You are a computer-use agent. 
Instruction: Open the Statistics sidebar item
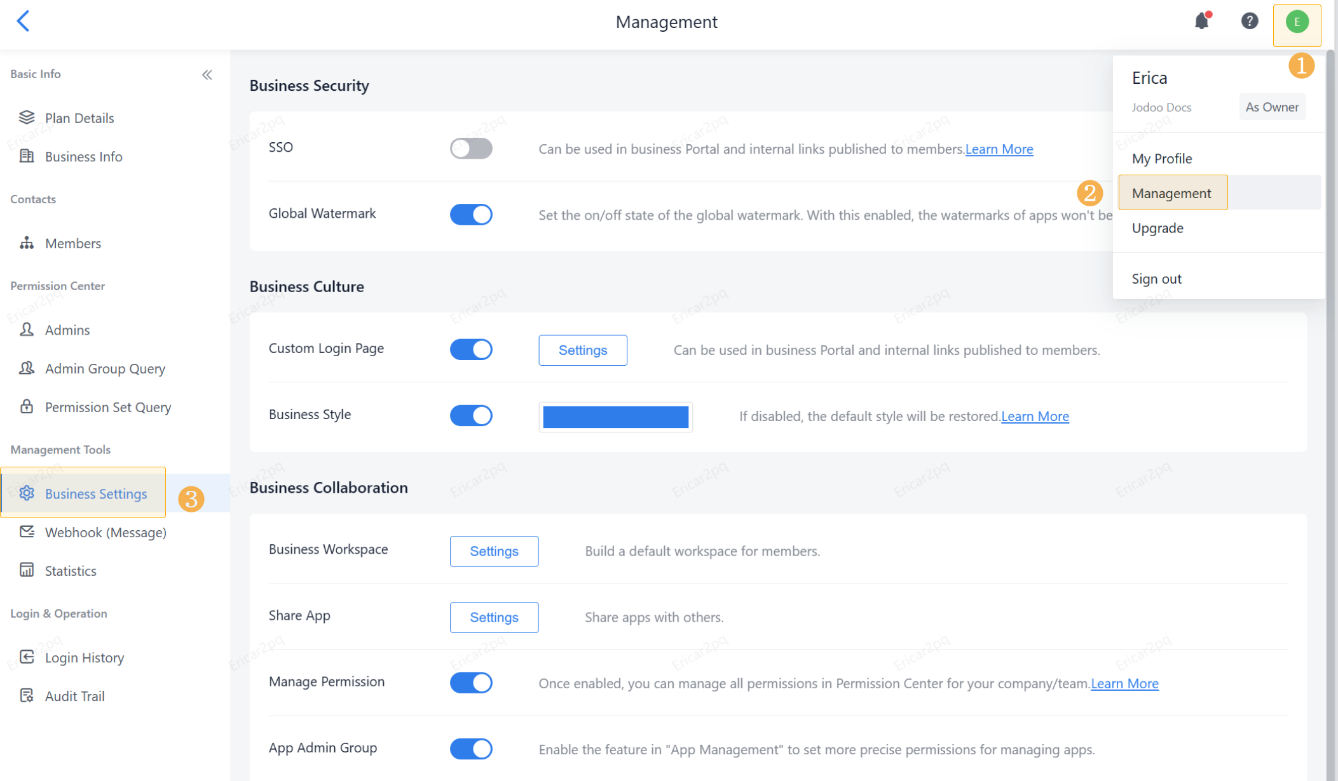pyautogui.click(x=71, y=571)
